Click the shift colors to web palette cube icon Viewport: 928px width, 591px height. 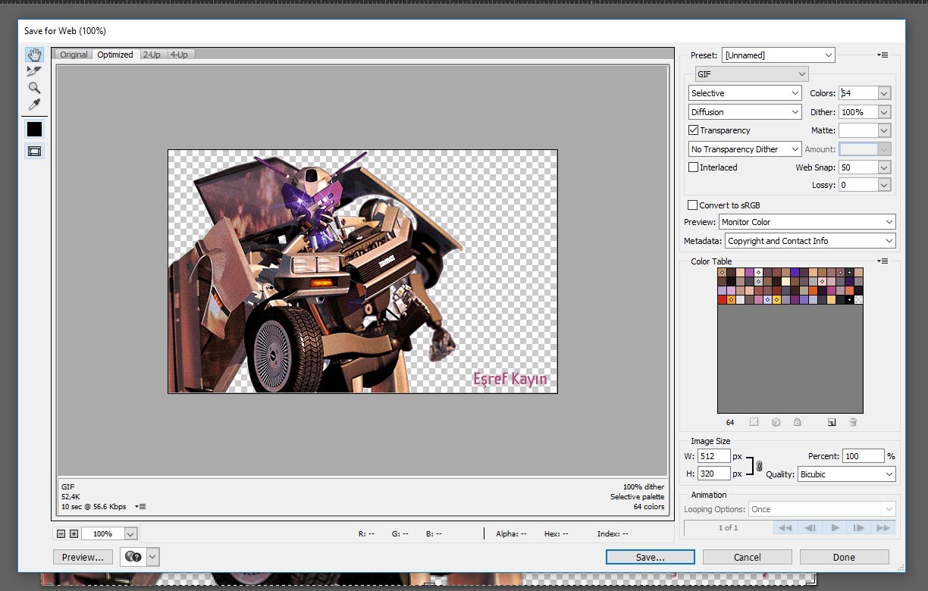[x=776, y=422]
